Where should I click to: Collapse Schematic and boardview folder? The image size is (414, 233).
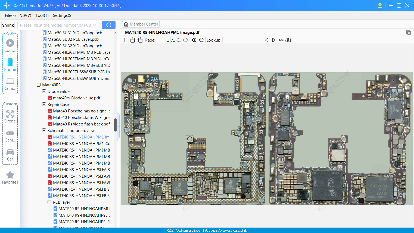tap(44, 130)
